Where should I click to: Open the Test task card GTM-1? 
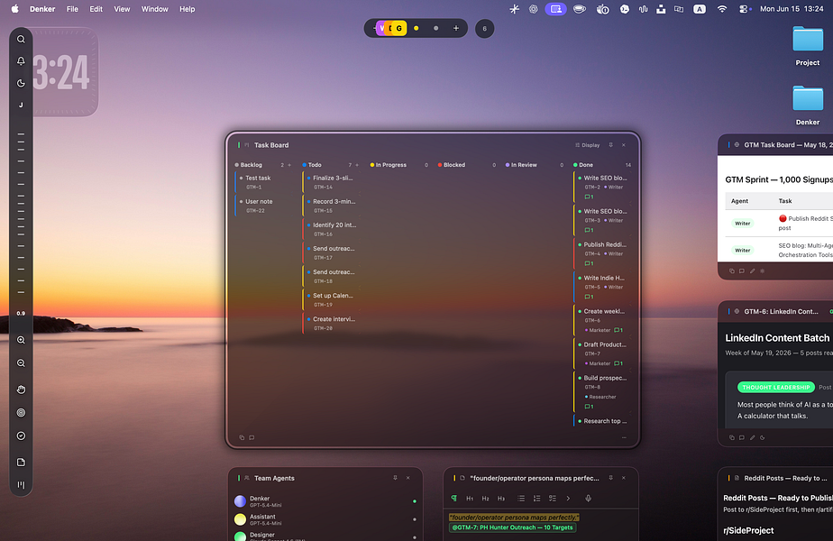[264, 182]
